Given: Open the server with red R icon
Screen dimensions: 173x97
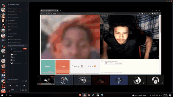Looking at the screenshot, I should pos(3,21).
